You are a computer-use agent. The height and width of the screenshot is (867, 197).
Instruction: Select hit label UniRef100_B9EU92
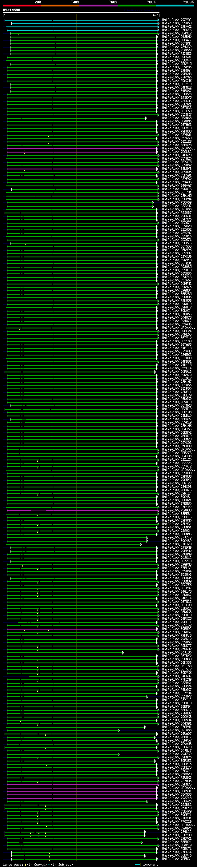pyautogui.click(x=177, y=629)
